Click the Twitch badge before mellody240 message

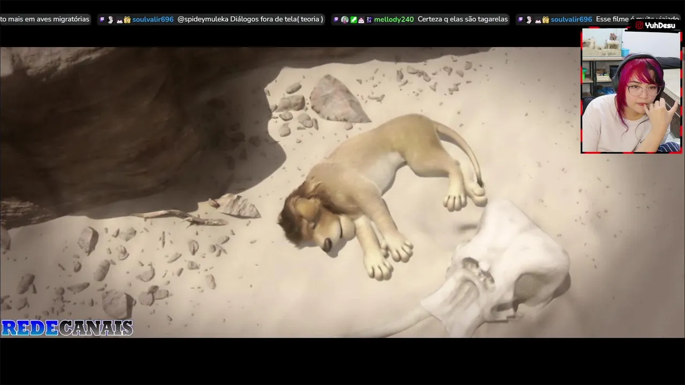point(336,20)
